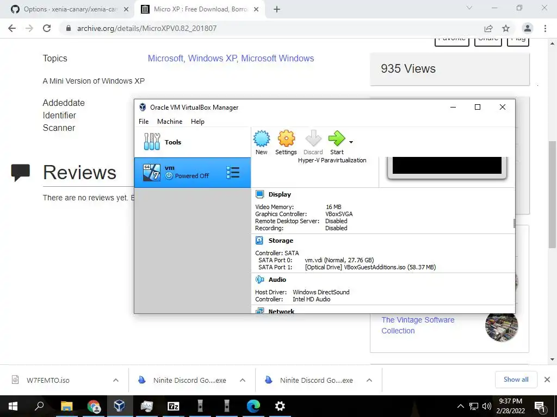The height and width of the screenshot is (417, 557).
Task: Click the greyed Discard arrow icon
Action: tap(313, 138)
